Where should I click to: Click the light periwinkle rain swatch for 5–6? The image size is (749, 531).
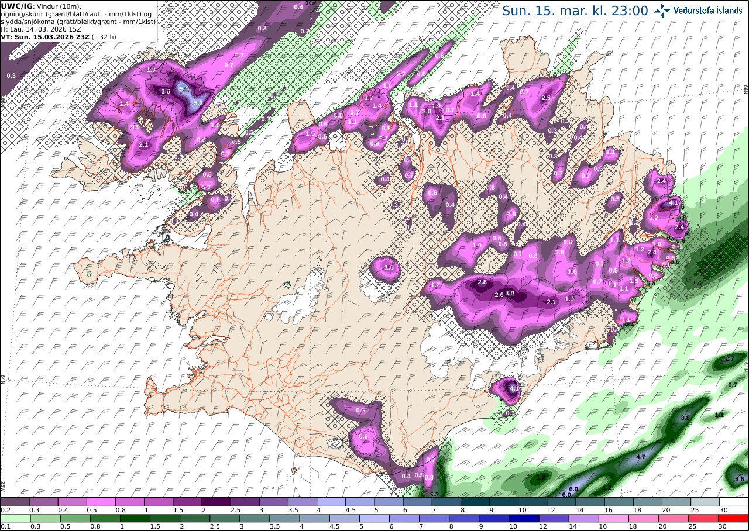coord(374,518)
